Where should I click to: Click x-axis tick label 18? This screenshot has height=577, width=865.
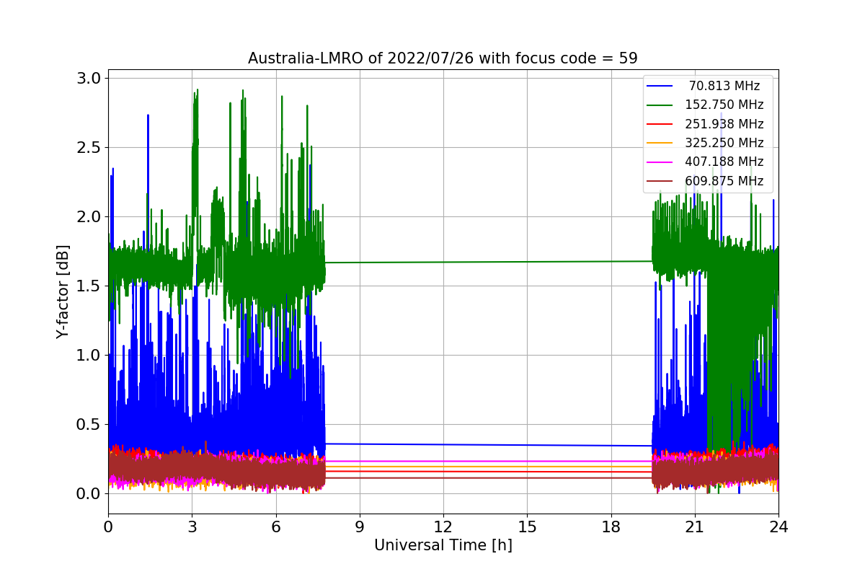pyautogui.click(x=611, y=527)
